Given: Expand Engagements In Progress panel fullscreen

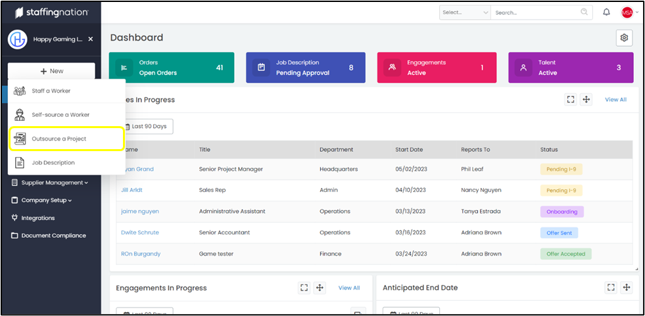Looking at the screenshot, I should (x=304, y=288).
